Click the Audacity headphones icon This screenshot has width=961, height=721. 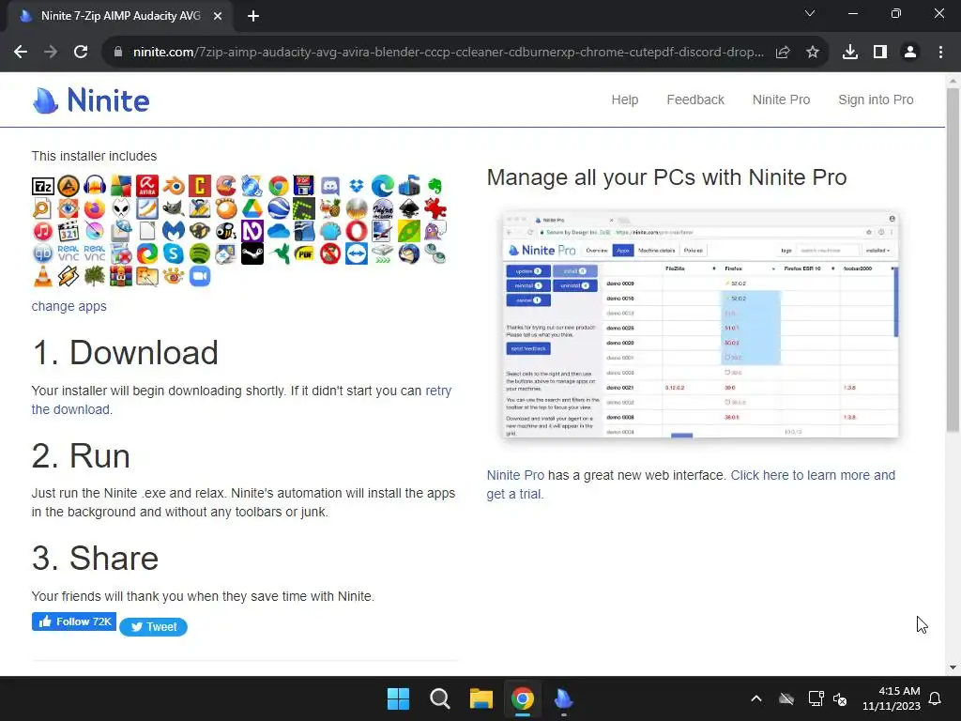click(x=95, y=186)
